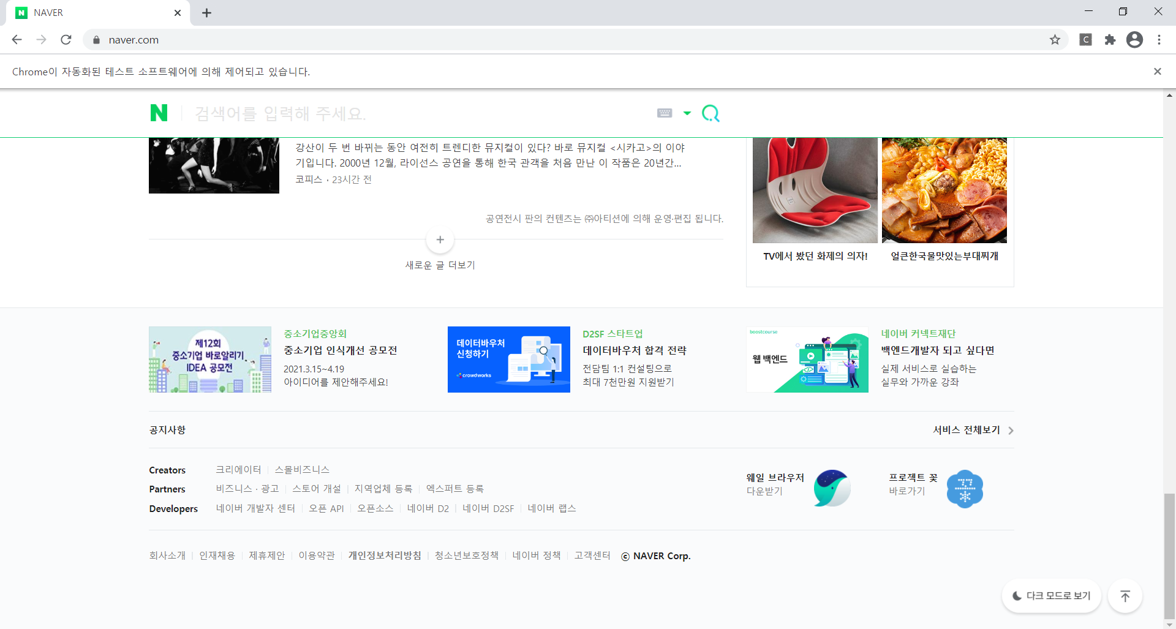Screen dimensions: 1176x629
Task: Dismiss the automated test software infobar
Action: (x=1158, y=72)
